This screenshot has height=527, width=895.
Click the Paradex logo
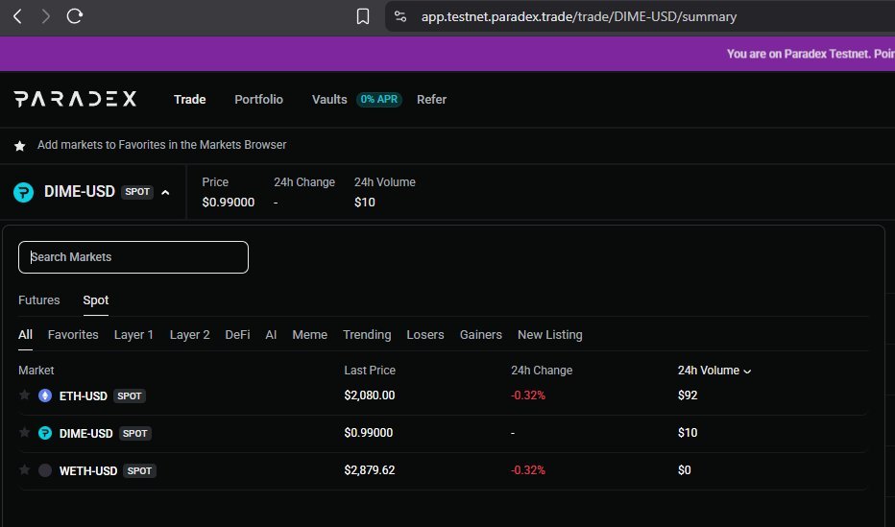pyautogui.click(x=75, y=99)
